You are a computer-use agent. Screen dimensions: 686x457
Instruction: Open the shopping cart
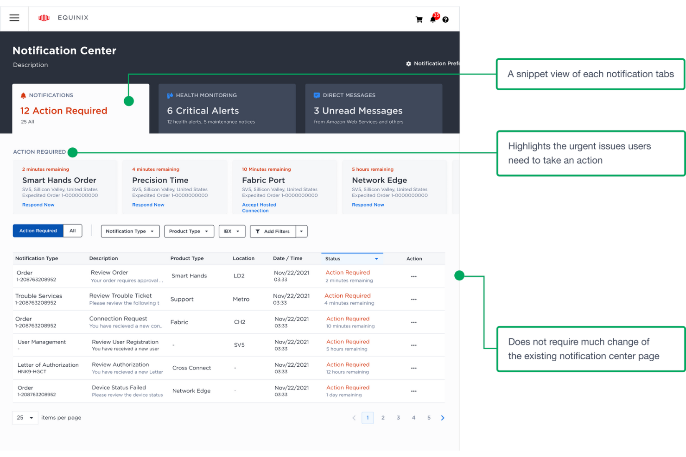tap(419, 19)
